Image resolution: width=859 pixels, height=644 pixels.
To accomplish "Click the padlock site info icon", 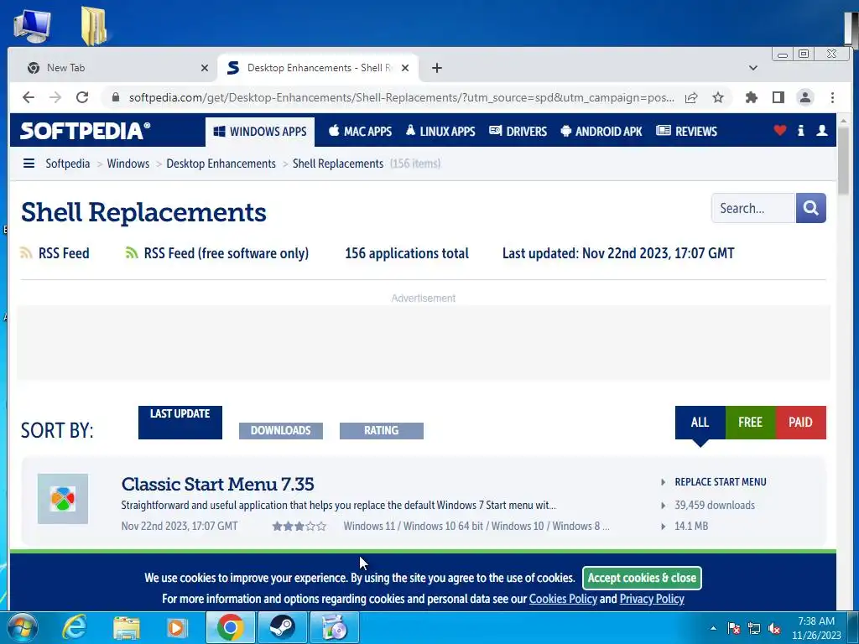I will tap(115, 97).
